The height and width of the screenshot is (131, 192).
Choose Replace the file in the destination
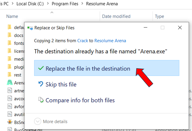[x=107, y=68]
